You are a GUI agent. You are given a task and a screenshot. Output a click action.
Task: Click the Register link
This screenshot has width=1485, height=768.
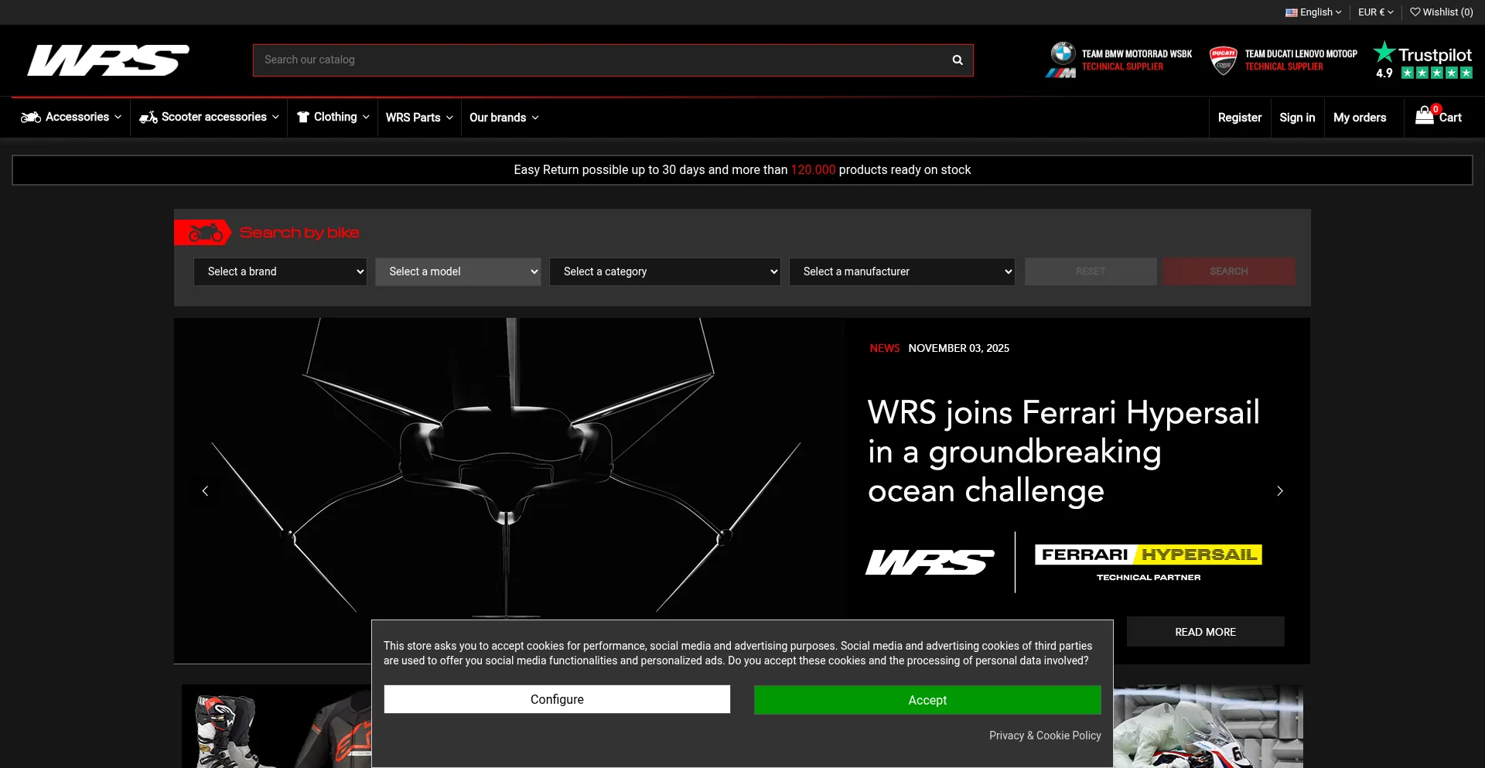tap(1240, 118)
